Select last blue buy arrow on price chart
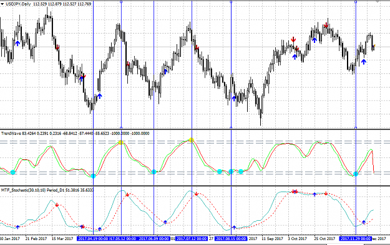390x245 pixels. point(364,62)
